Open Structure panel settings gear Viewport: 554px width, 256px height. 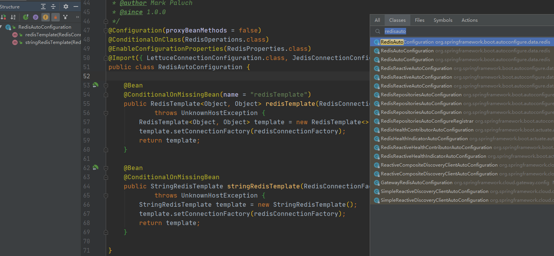[66, 6]
